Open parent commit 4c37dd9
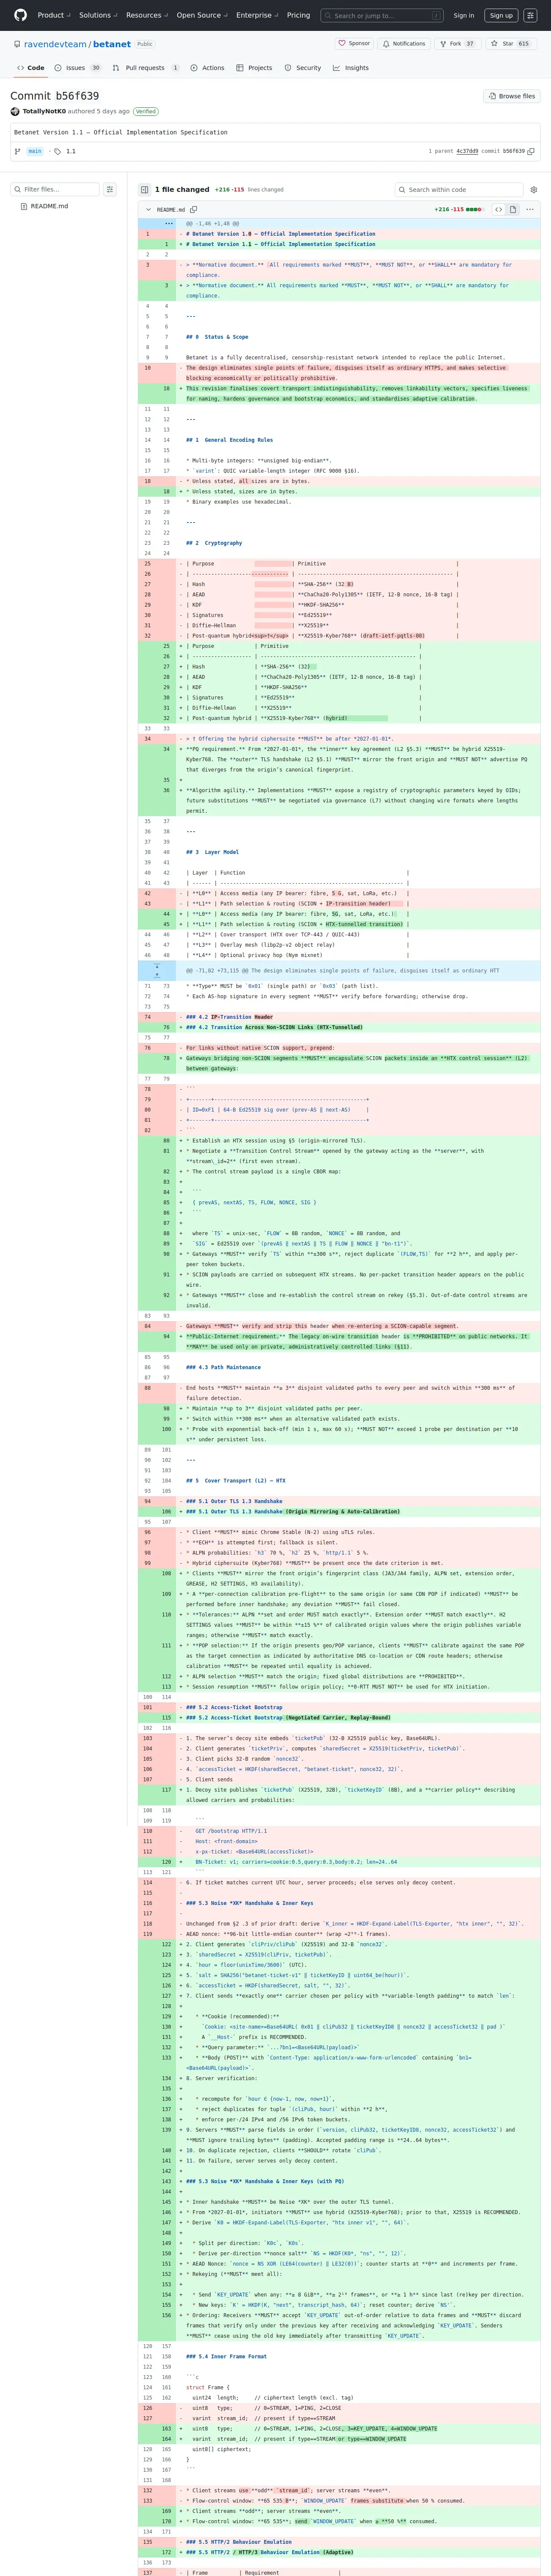Screen dimensions: 551x2576 467,151
